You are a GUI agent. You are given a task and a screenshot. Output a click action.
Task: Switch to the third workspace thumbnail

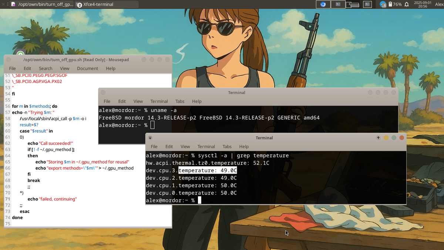tap(353, 4)
